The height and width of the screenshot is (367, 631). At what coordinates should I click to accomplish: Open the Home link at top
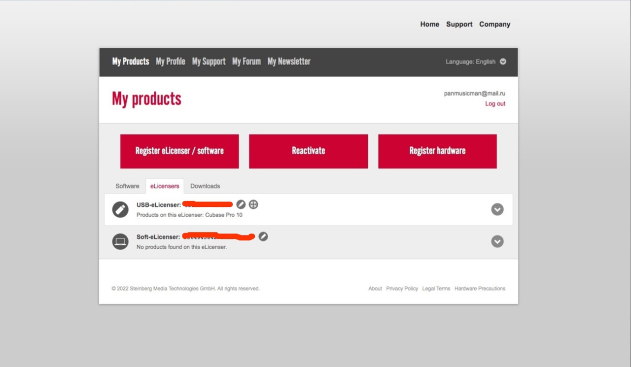click(x=429, y=24)
